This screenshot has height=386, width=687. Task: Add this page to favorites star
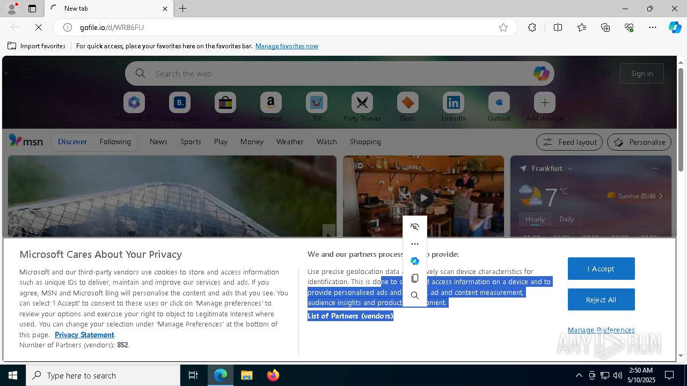click(503, 27)
